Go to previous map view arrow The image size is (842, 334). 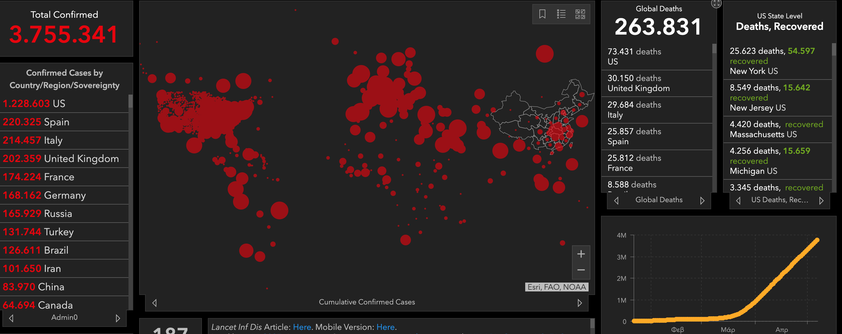click(x=155, y=303)
